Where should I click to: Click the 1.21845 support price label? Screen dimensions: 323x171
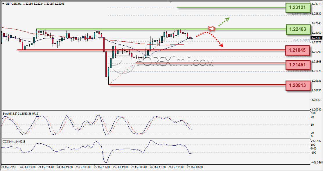pos(298,50)
